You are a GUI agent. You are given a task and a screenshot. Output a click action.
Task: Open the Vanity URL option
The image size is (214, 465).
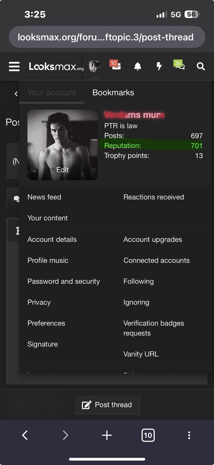pos(141,354)
